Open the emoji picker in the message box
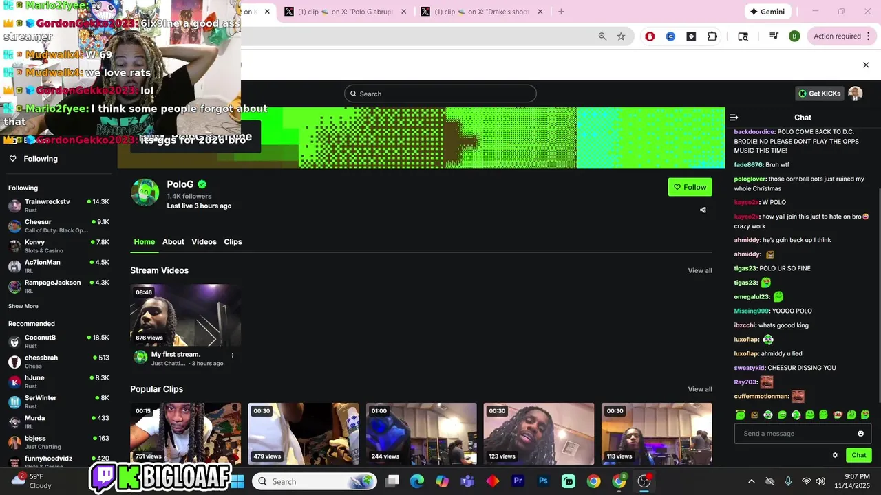Viewport: 881px width, 495px height. click(860, 434)
